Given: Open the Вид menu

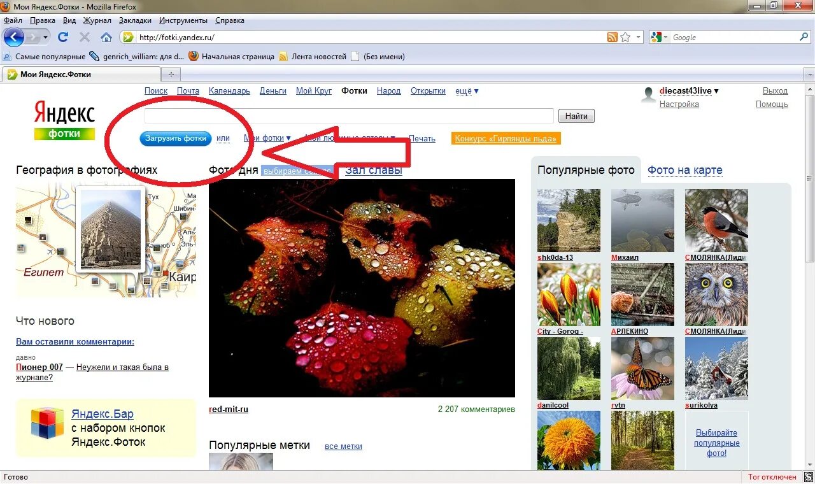Looking at the screenshot, I should pos(69,20).
